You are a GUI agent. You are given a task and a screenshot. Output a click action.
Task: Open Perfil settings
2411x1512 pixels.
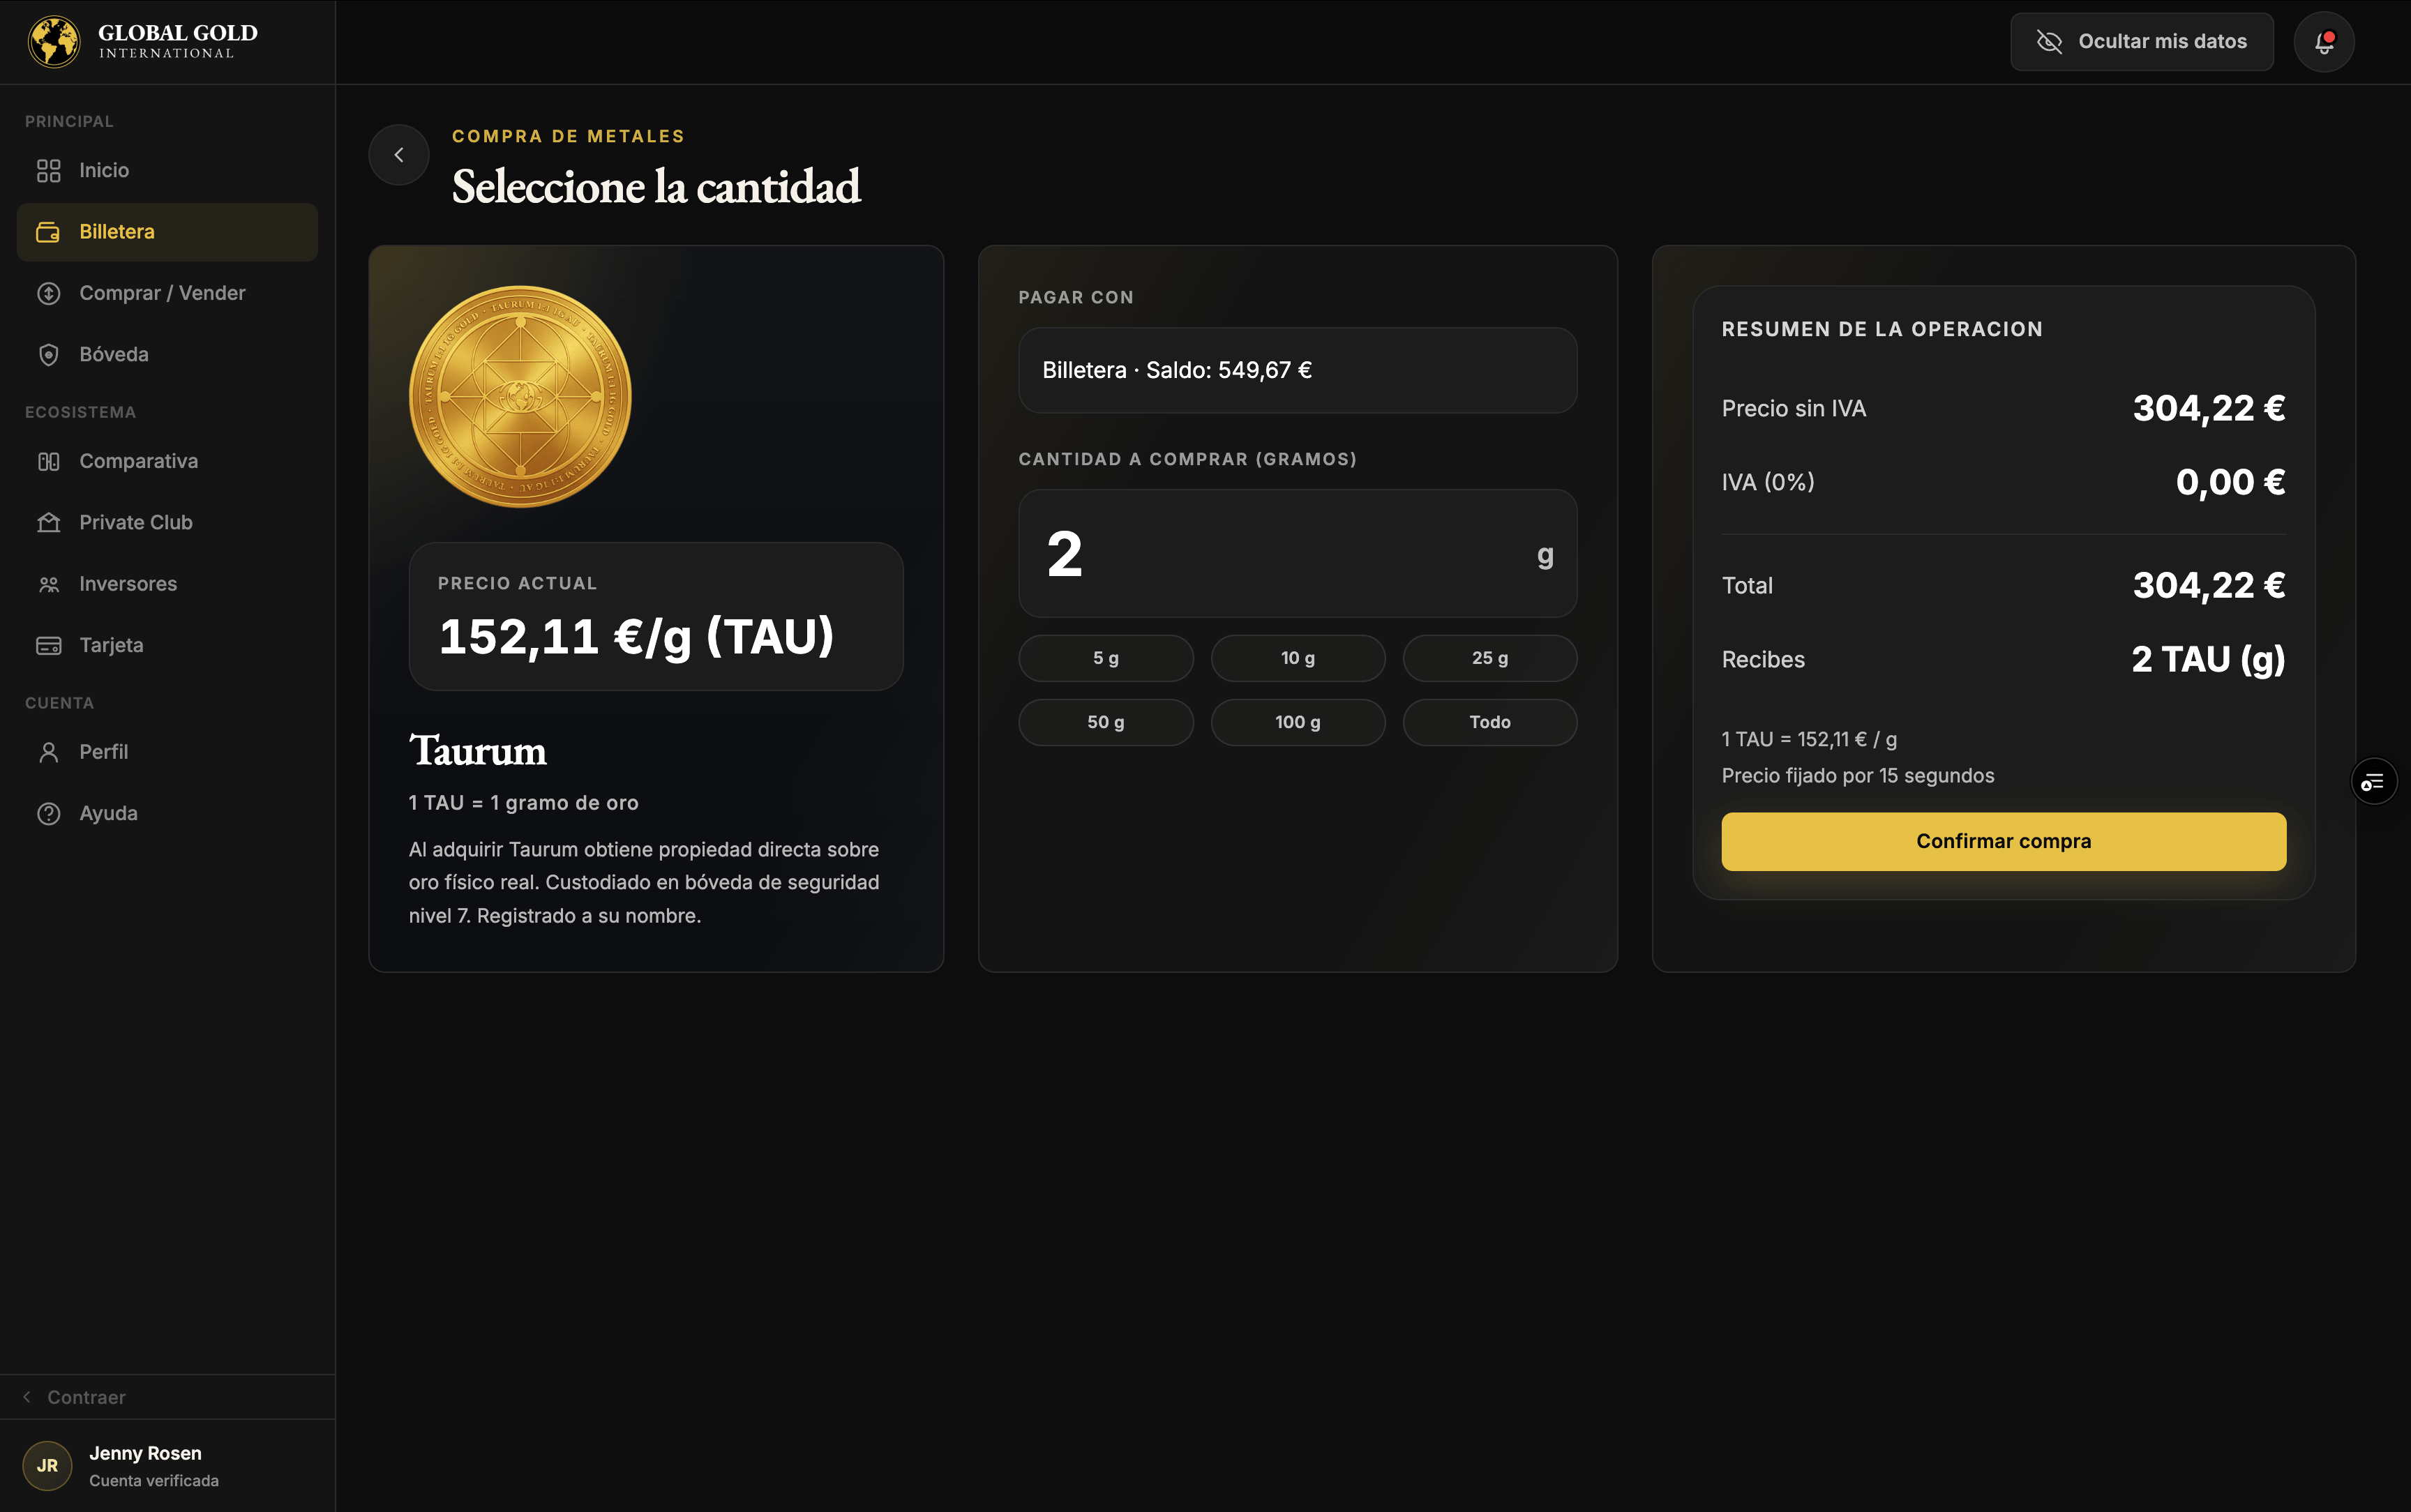tap(167, 752)
